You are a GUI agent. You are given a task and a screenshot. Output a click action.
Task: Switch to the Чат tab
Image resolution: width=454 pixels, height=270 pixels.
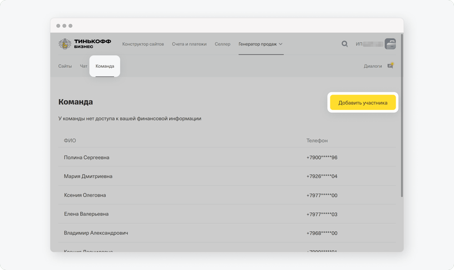tap(83, 66)
